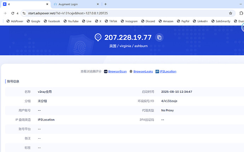244x152 pixels.
Task: Open the PayPal bookmark
Action: [x=183, y=21]
